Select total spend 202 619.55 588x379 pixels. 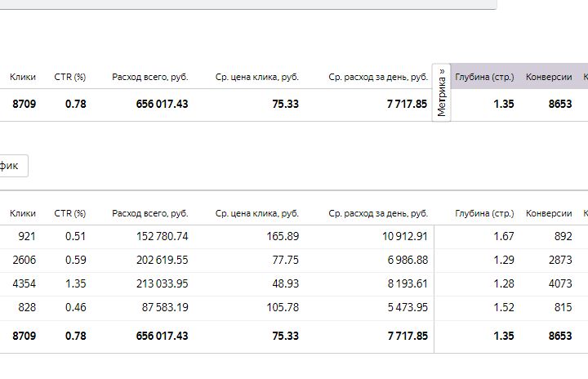coord(163,260)
